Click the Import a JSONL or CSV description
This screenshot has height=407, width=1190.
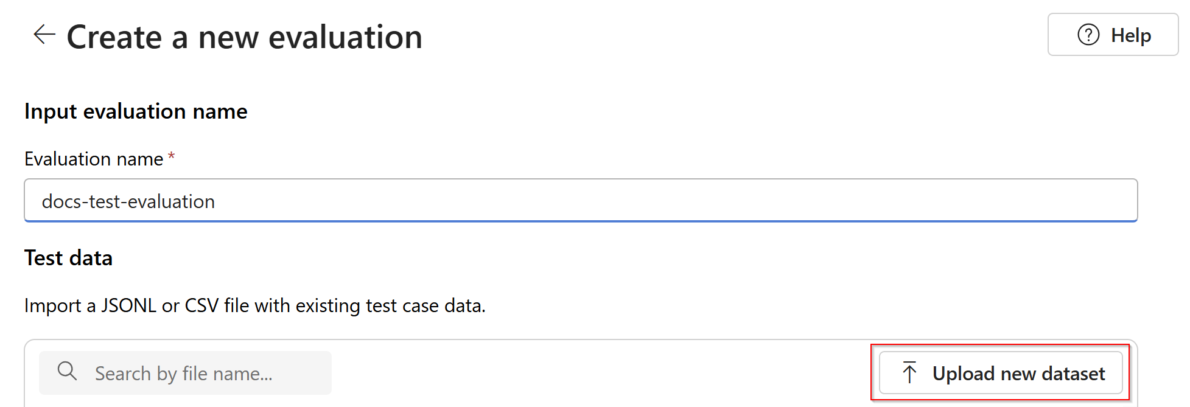255,305
